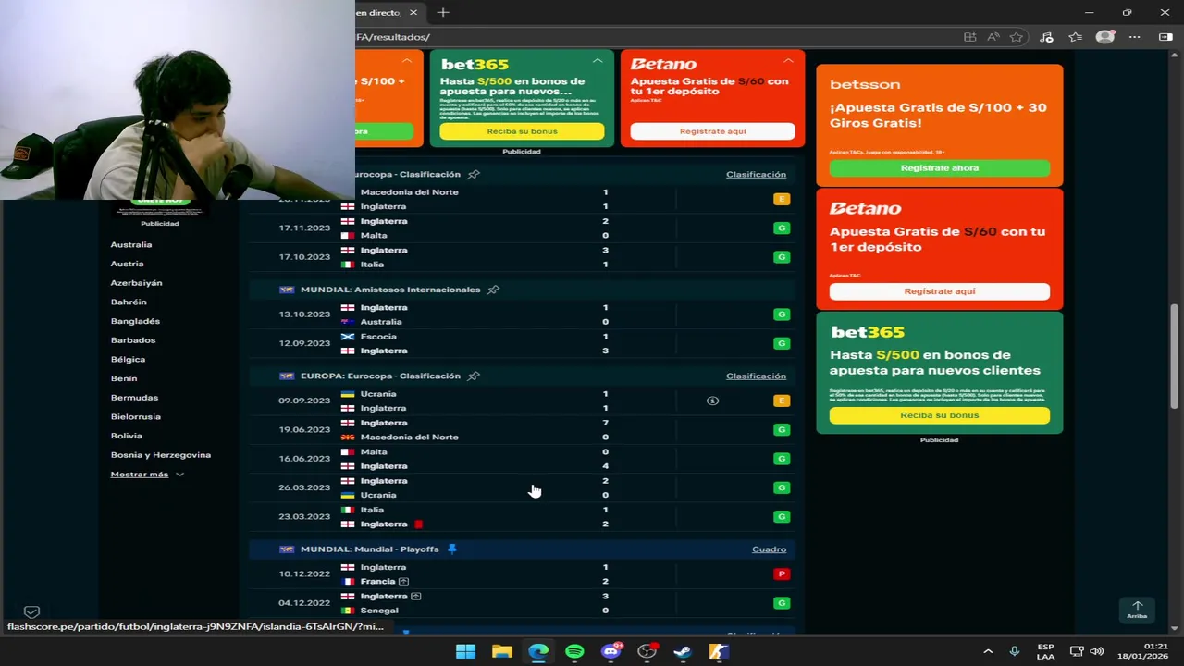Open a new browser tab
Screen dimensions: 1184x666
pyautogui.click(x=443, y=12)
